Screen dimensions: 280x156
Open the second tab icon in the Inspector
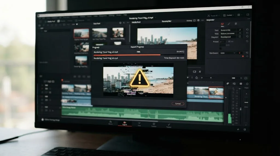pos(229,24)
